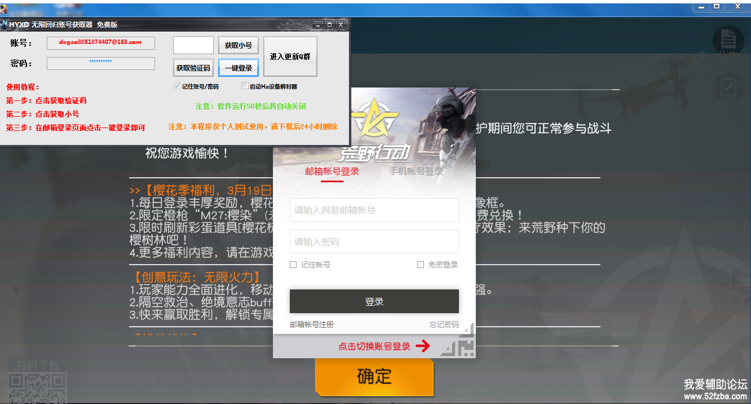
Task: Open the 忘记密码 link
Action: point(444,324)
